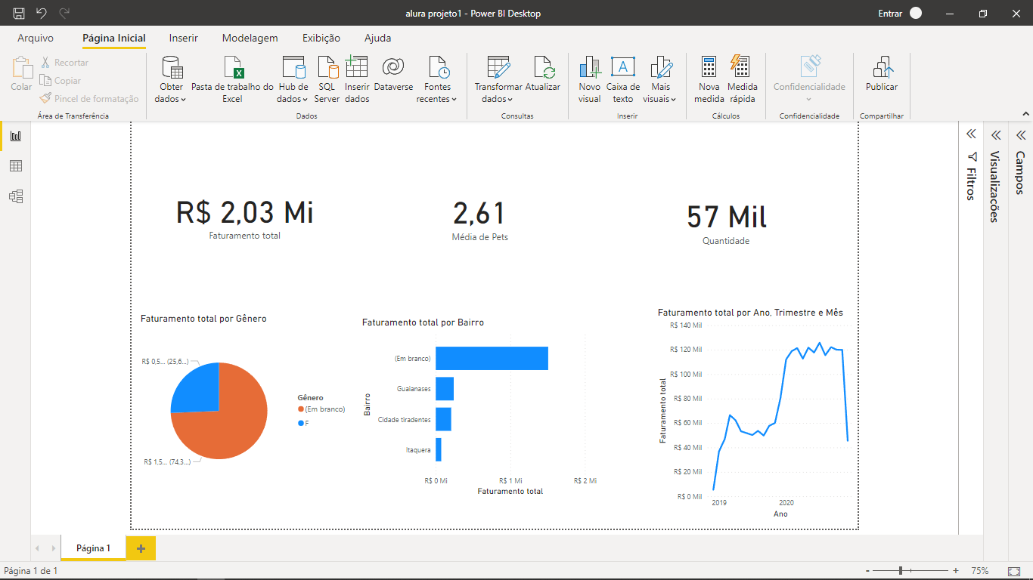Click Mais visuais icon
The image size is (1033, 580).
tap(661, 67)
